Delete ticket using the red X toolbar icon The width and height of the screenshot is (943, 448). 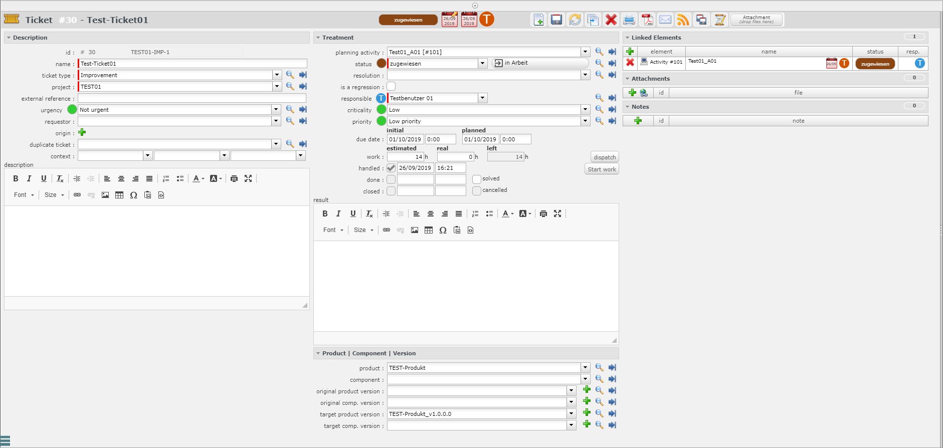pos(611,20)
